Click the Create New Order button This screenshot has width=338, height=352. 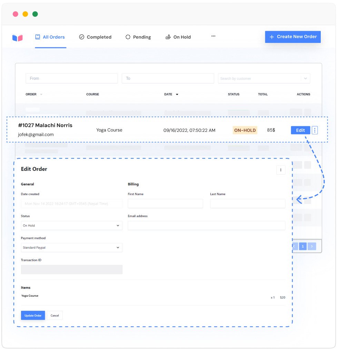pos(293,37)
